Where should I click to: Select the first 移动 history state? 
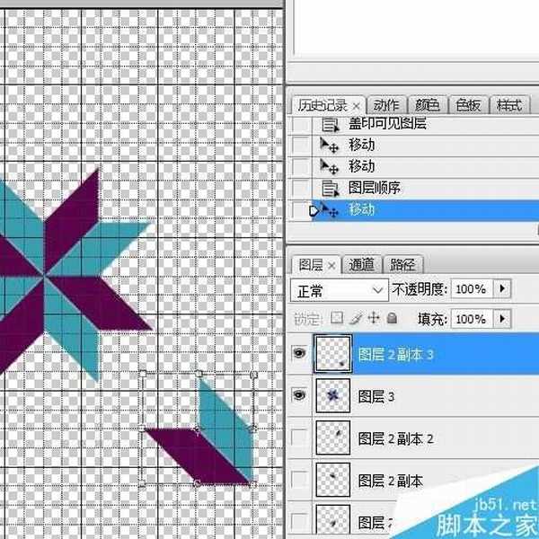click(425, 145)
